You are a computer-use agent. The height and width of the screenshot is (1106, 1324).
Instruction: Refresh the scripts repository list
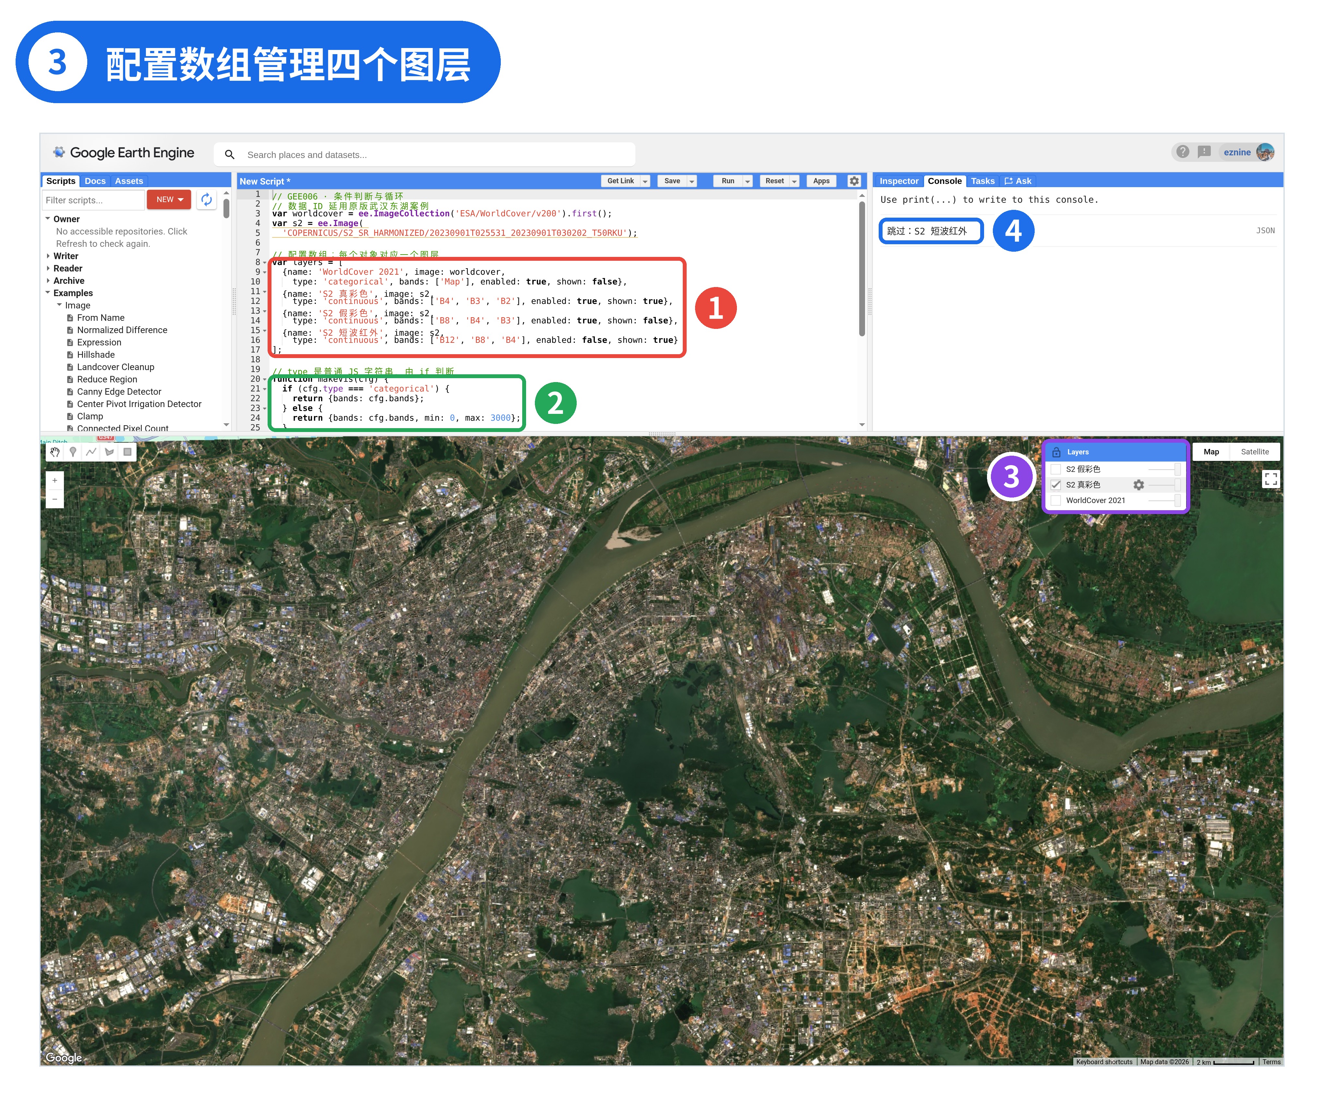[206, 200]
